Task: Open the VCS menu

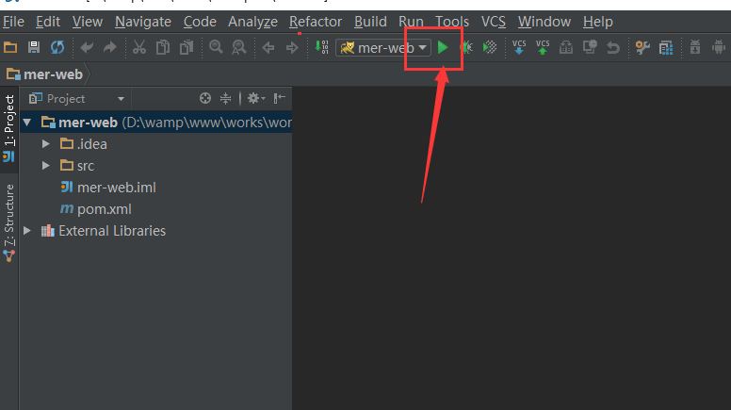Action: tap(494, 22)
